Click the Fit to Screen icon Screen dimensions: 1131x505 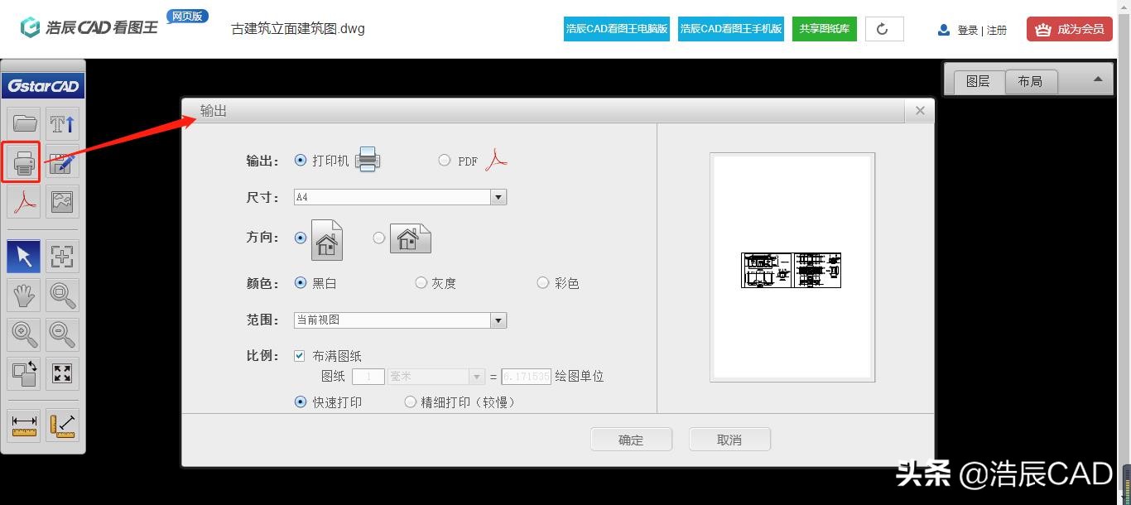point(62,374)
